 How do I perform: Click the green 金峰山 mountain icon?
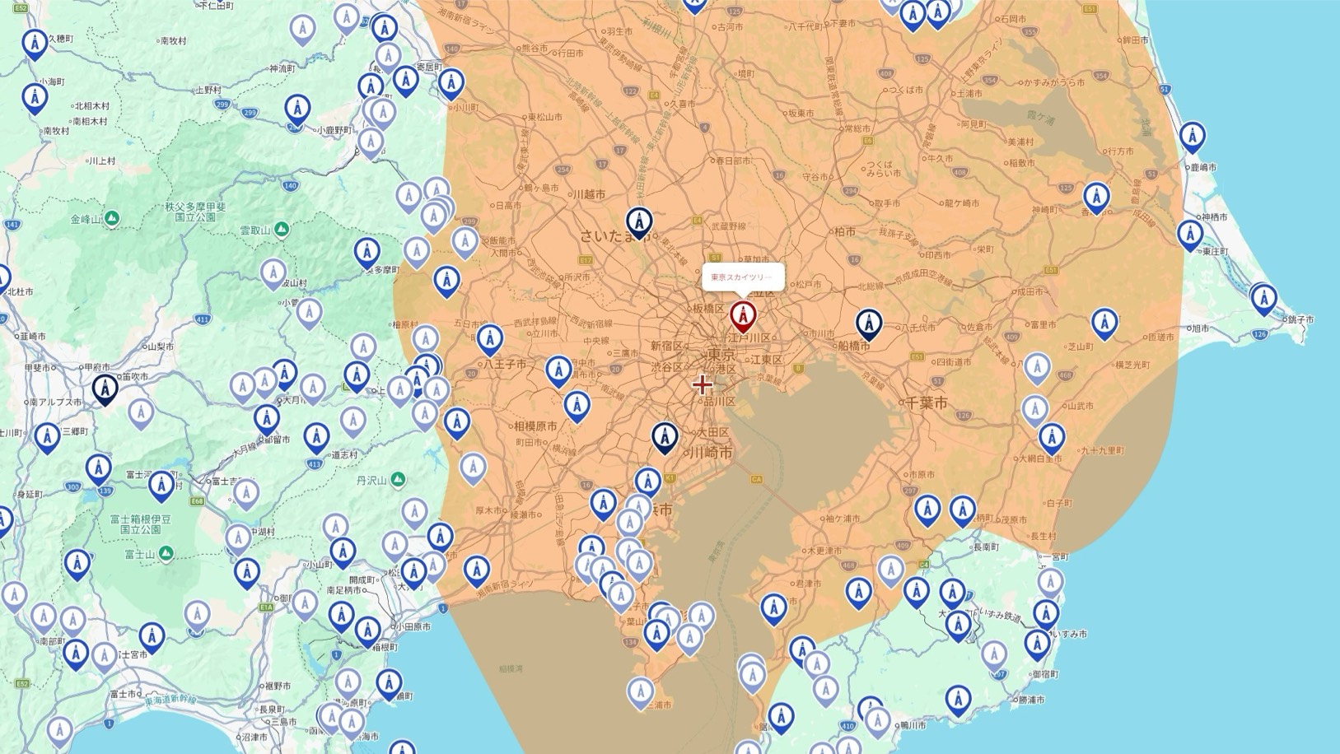coord(112,218)
